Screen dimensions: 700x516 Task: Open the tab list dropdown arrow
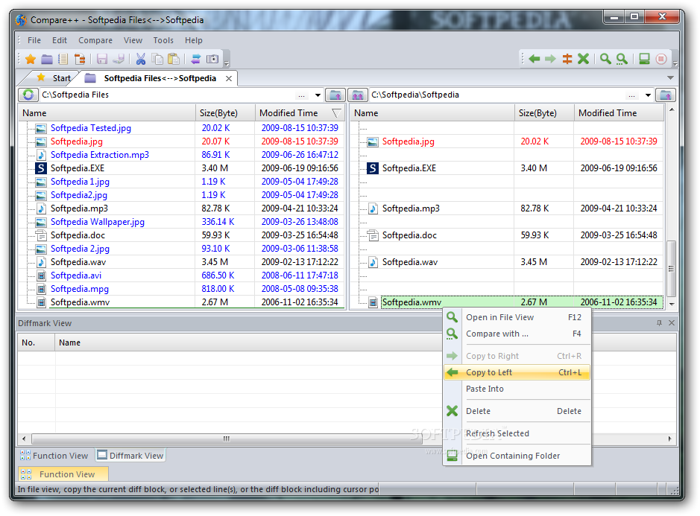pyautogui.click(x=670, y=78)
